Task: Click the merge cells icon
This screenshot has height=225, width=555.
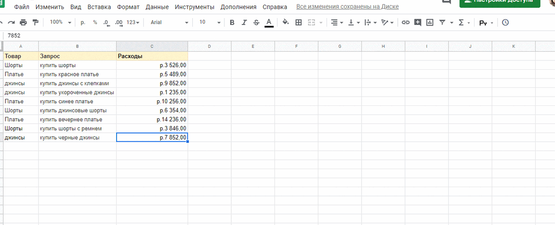Action: [311, 22]
